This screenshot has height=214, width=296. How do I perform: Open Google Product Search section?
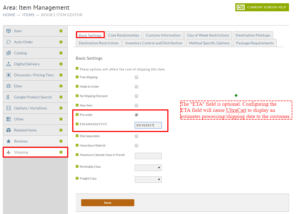(x=35, y=97)
